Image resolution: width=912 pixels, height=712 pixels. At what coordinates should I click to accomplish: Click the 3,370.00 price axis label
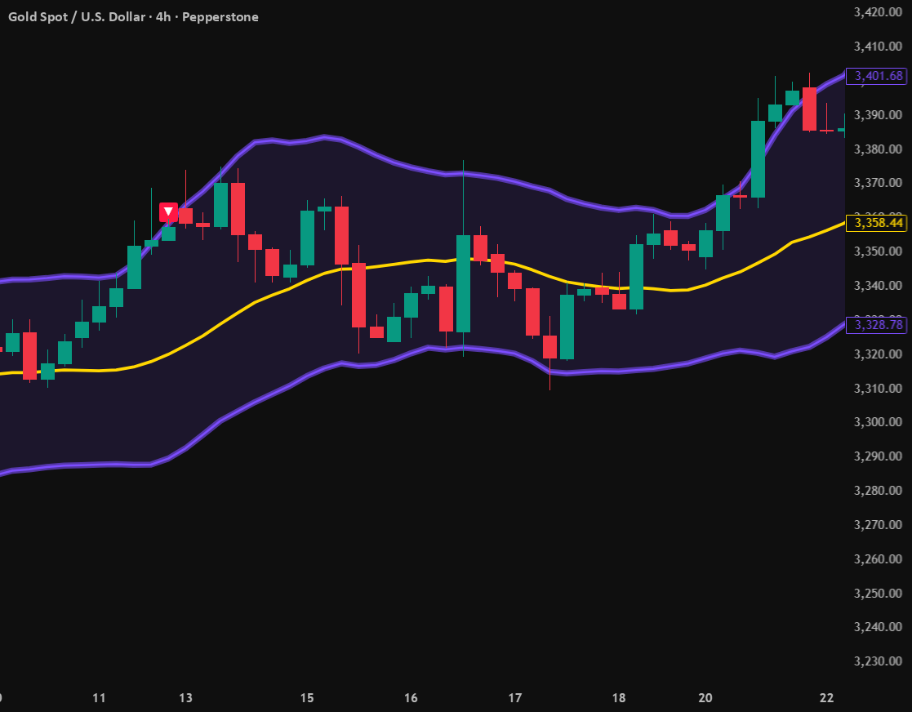point(878,183)
